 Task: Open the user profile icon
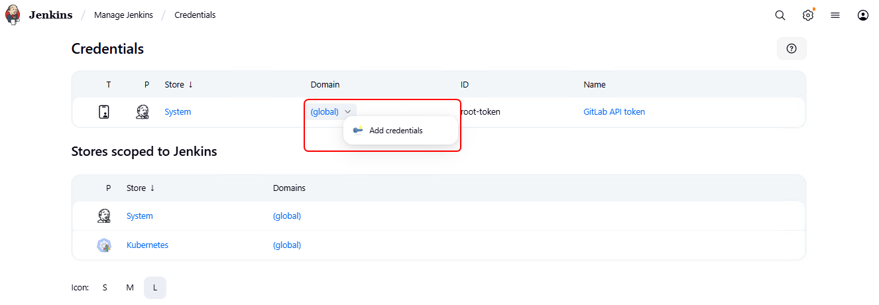pos(863,15)
